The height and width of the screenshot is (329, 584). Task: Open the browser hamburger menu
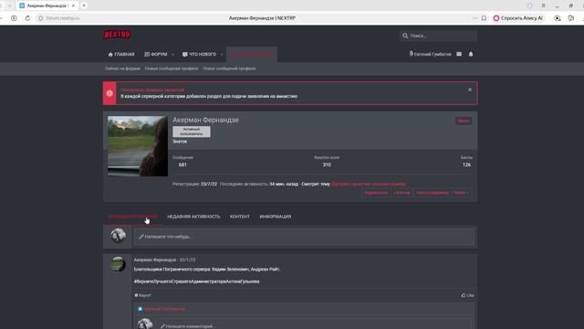tap(544, 5)
